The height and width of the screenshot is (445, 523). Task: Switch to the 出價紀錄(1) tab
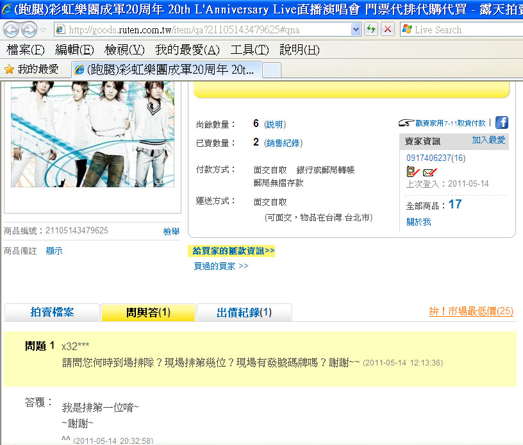point(244,312)
